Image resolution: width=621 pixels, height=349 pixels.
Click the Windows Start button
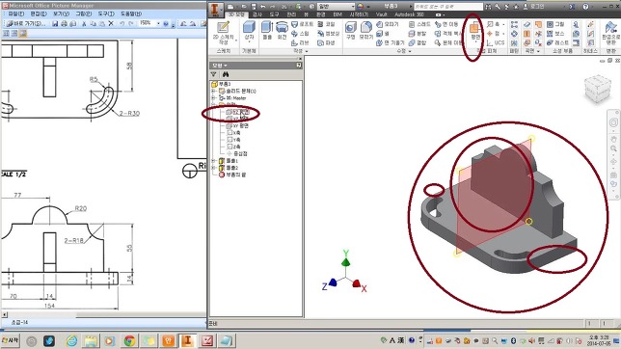(11, 340)
